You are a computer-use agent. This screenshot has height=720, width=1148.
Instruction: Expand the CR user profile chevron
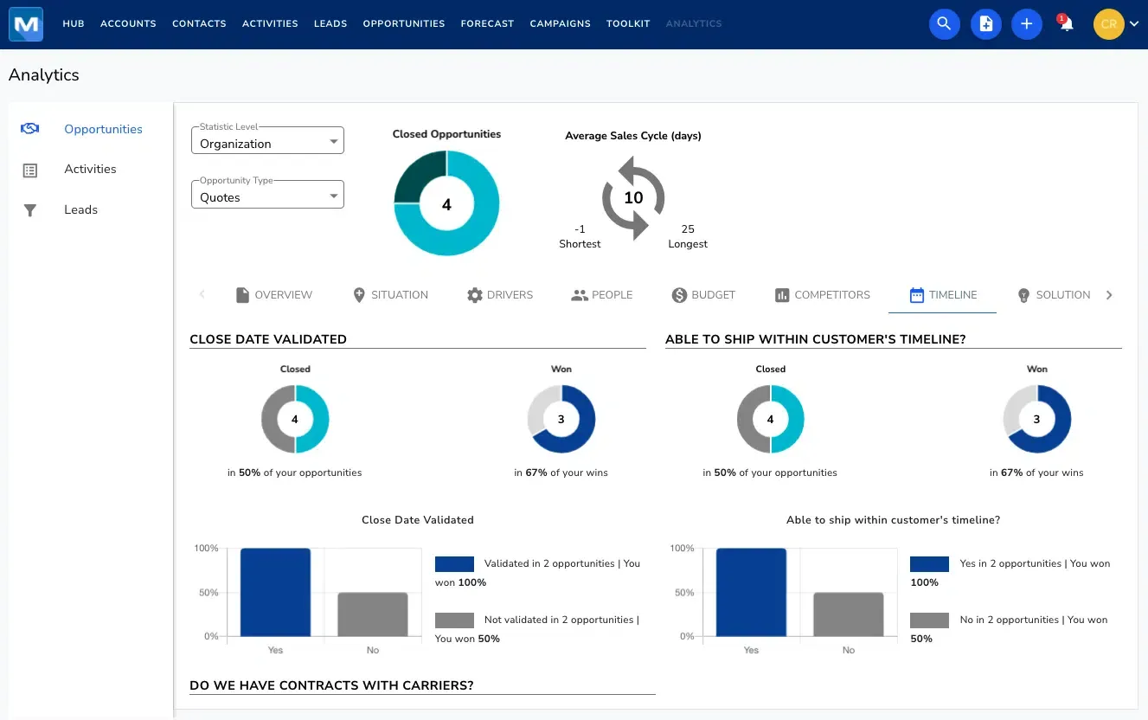[x=1133, y=24]
